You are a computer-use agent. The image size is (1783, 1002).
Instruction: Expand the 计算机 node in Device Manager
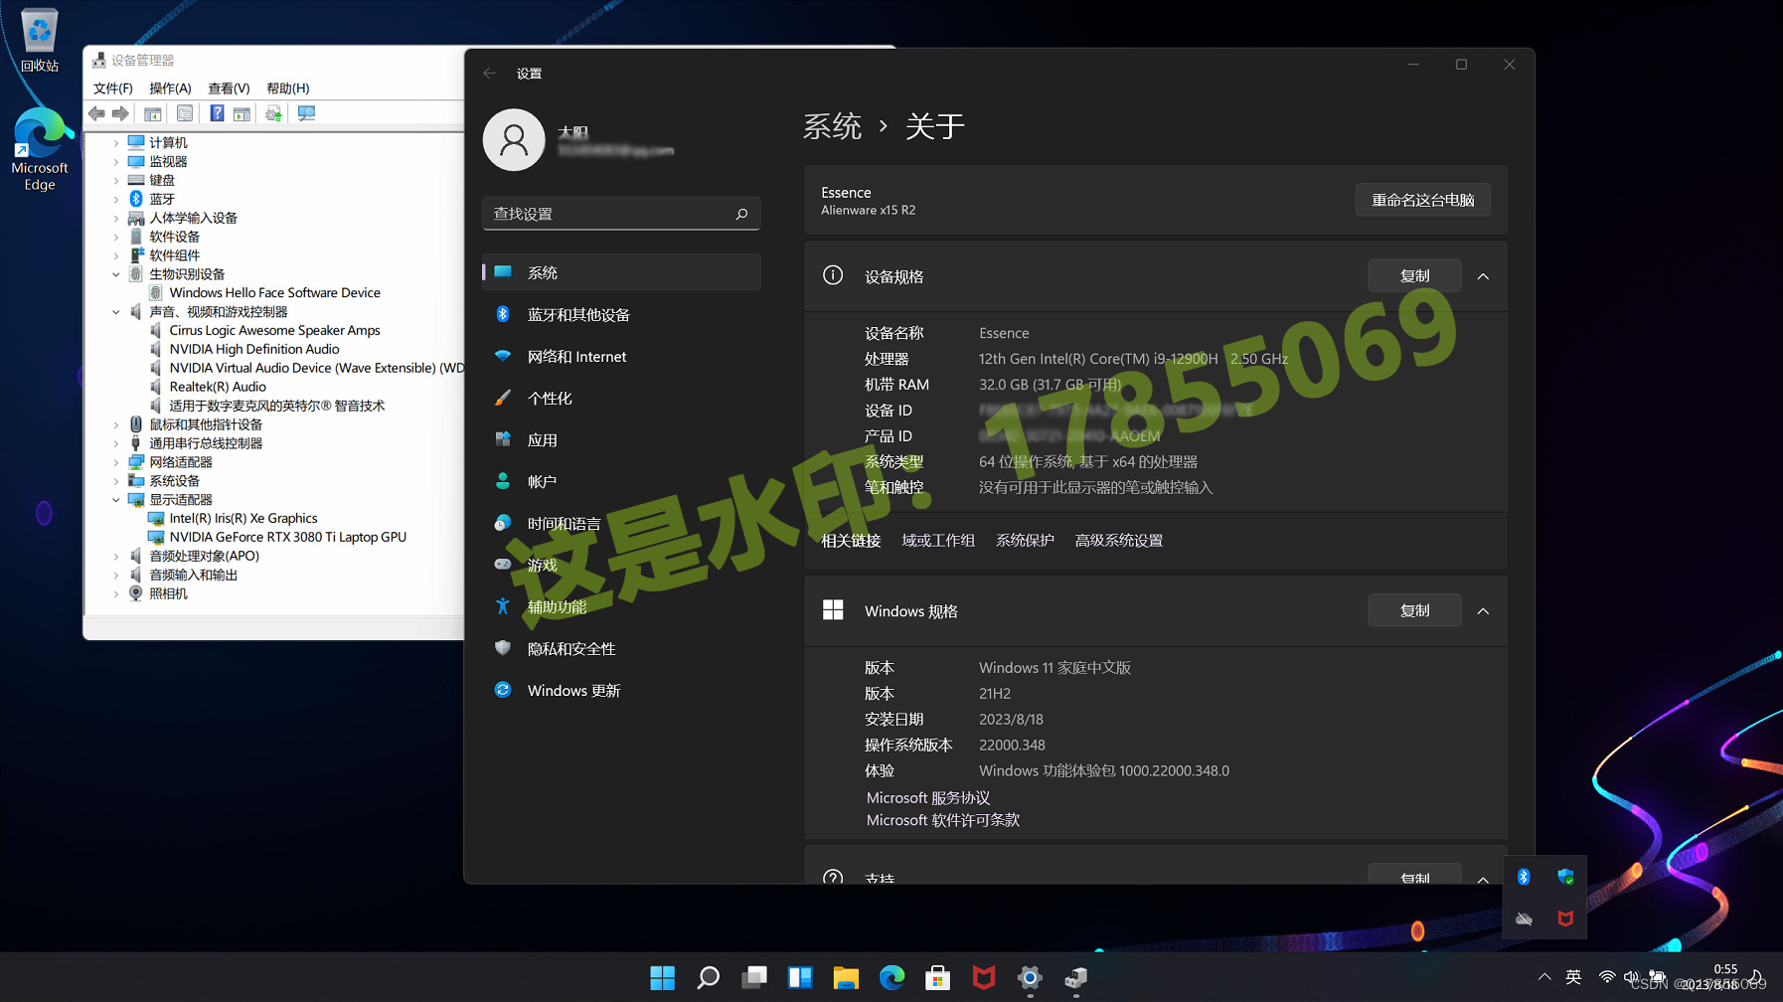click(116, 143)
